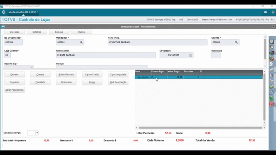Select Fidelidade payment option
The image size is (276, 155).
(40, 82)
